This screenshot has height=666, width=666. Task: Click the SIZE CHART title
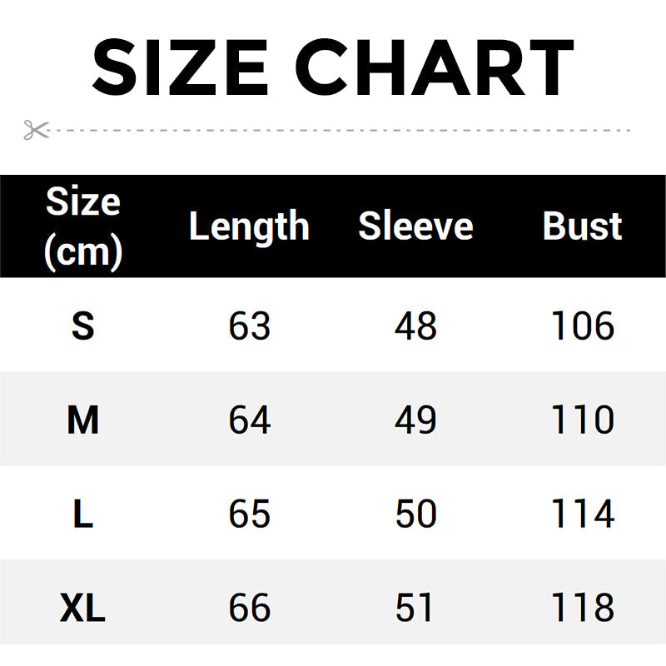click(333, 67)
